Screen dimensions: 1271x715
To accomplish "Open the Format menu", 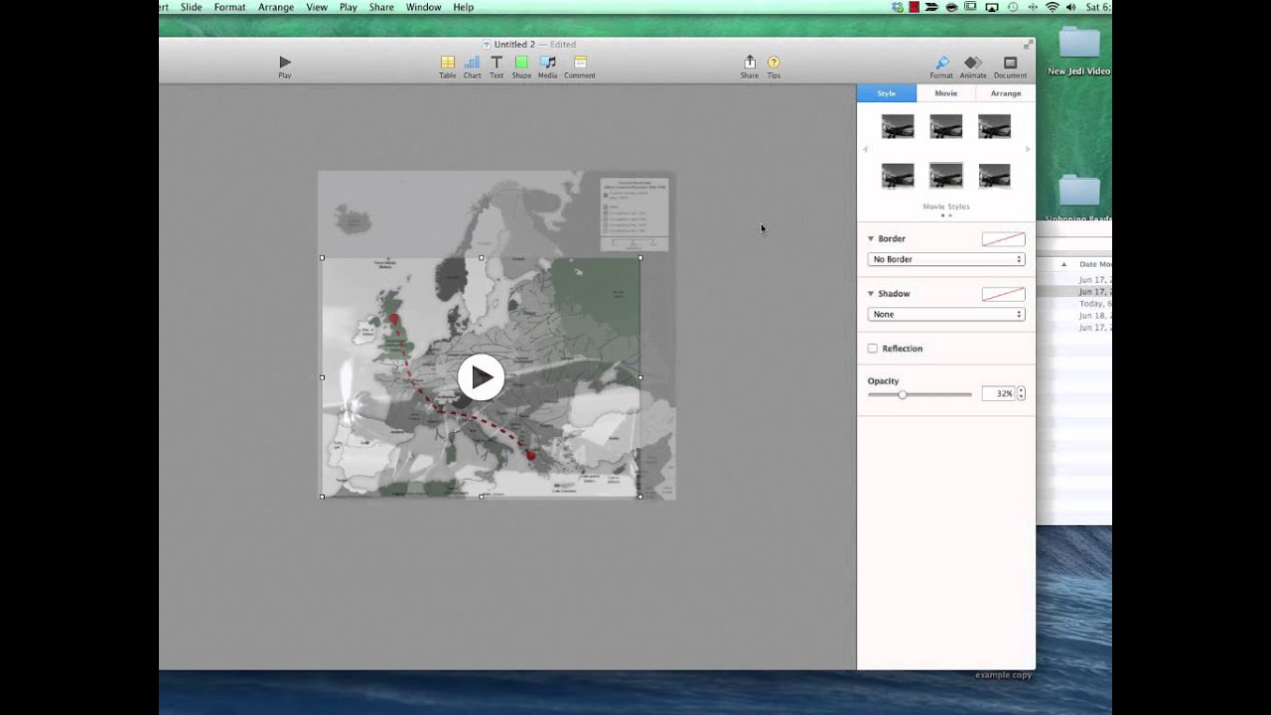I will click(229, 7).
